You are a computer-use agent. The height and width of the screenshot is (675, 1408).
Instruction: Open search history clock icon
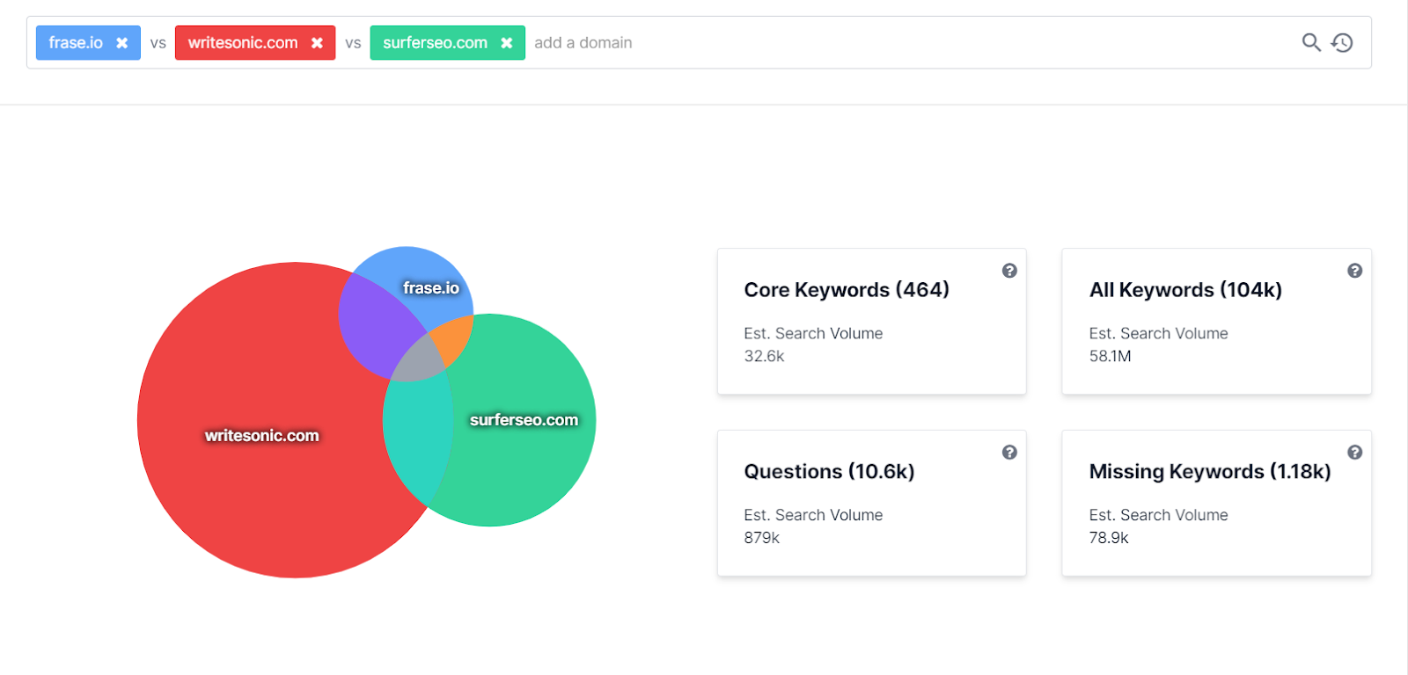pos(1342,42)
